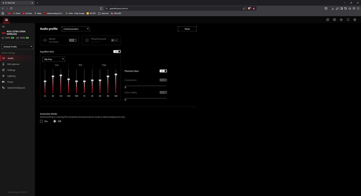
Task: Click the 16K equalizer slider handle
Action: (116, 74)
